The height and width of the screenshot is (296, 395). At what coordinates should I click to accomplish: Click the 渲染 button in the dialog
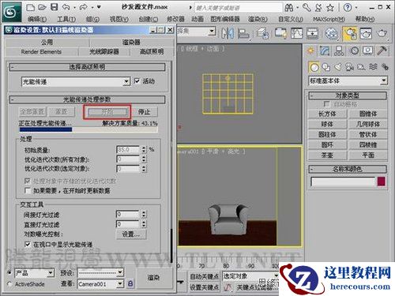[153, 277]
